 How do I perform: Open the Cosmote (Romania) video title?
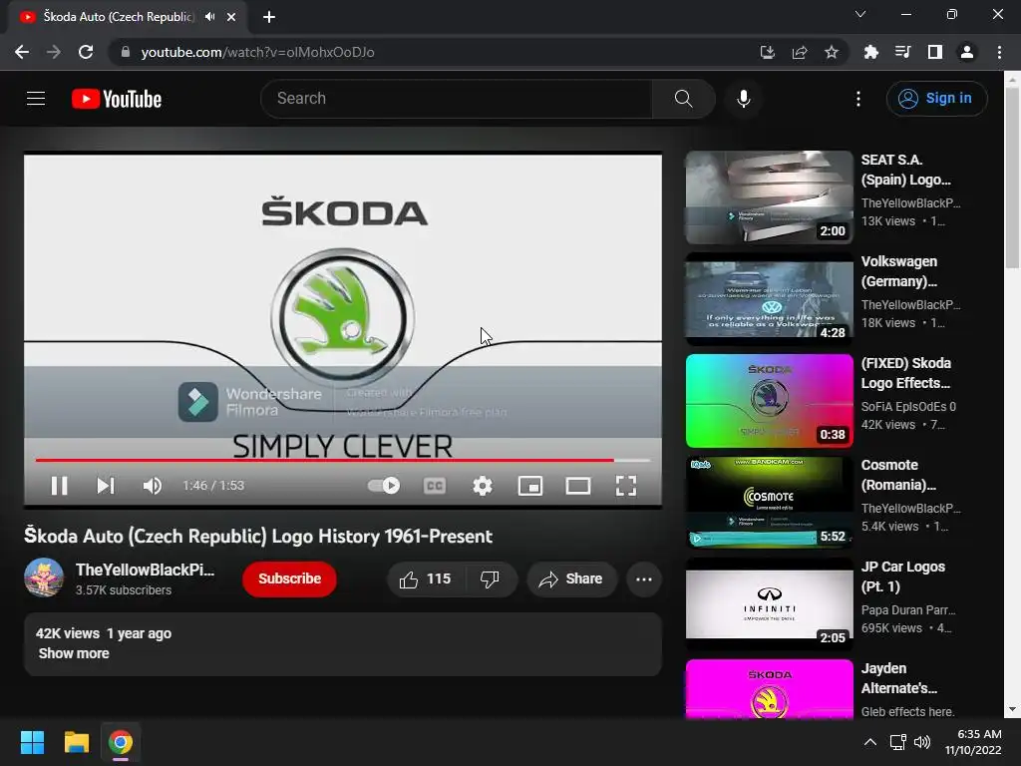point(898,475)
